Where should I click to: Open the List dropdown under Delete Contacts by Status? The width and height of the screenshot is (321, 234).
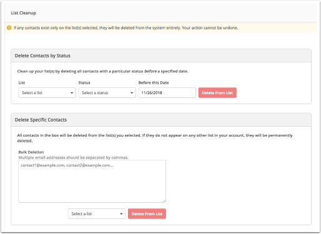click(x=47, y=93)
